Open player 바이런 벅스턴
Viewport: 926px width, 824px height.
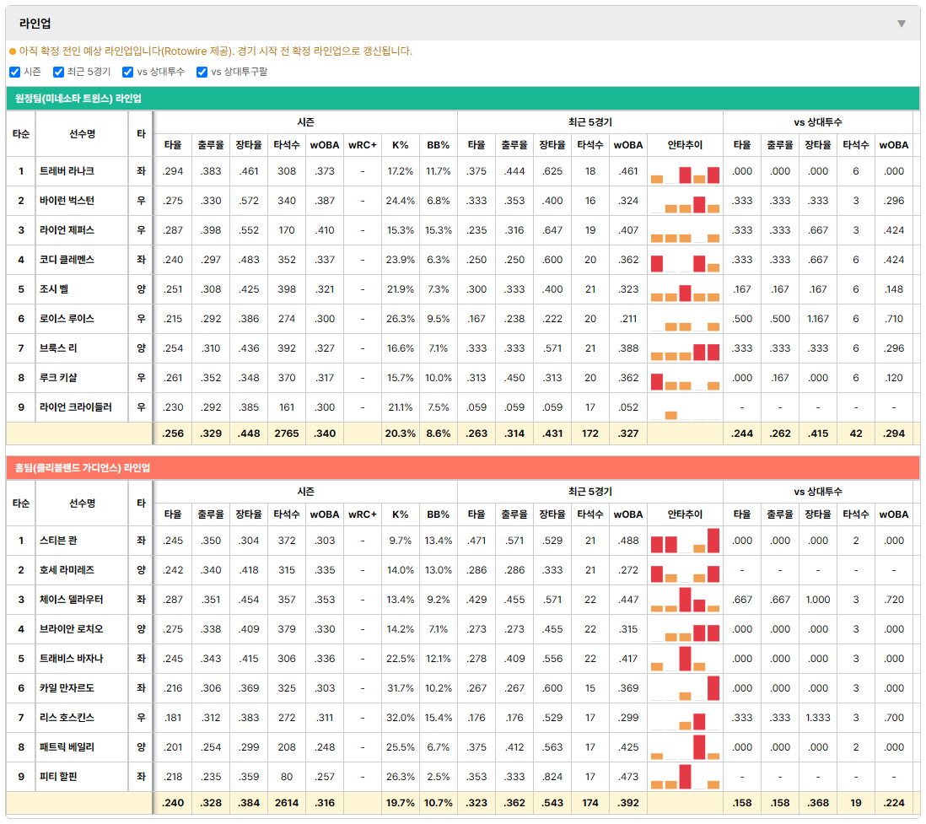point(67,201)
